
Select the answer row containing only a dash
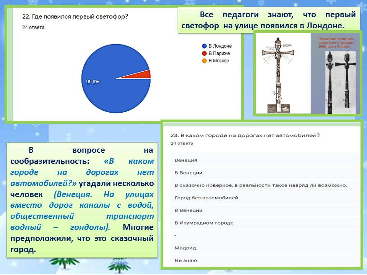click(x=265, y=236)
